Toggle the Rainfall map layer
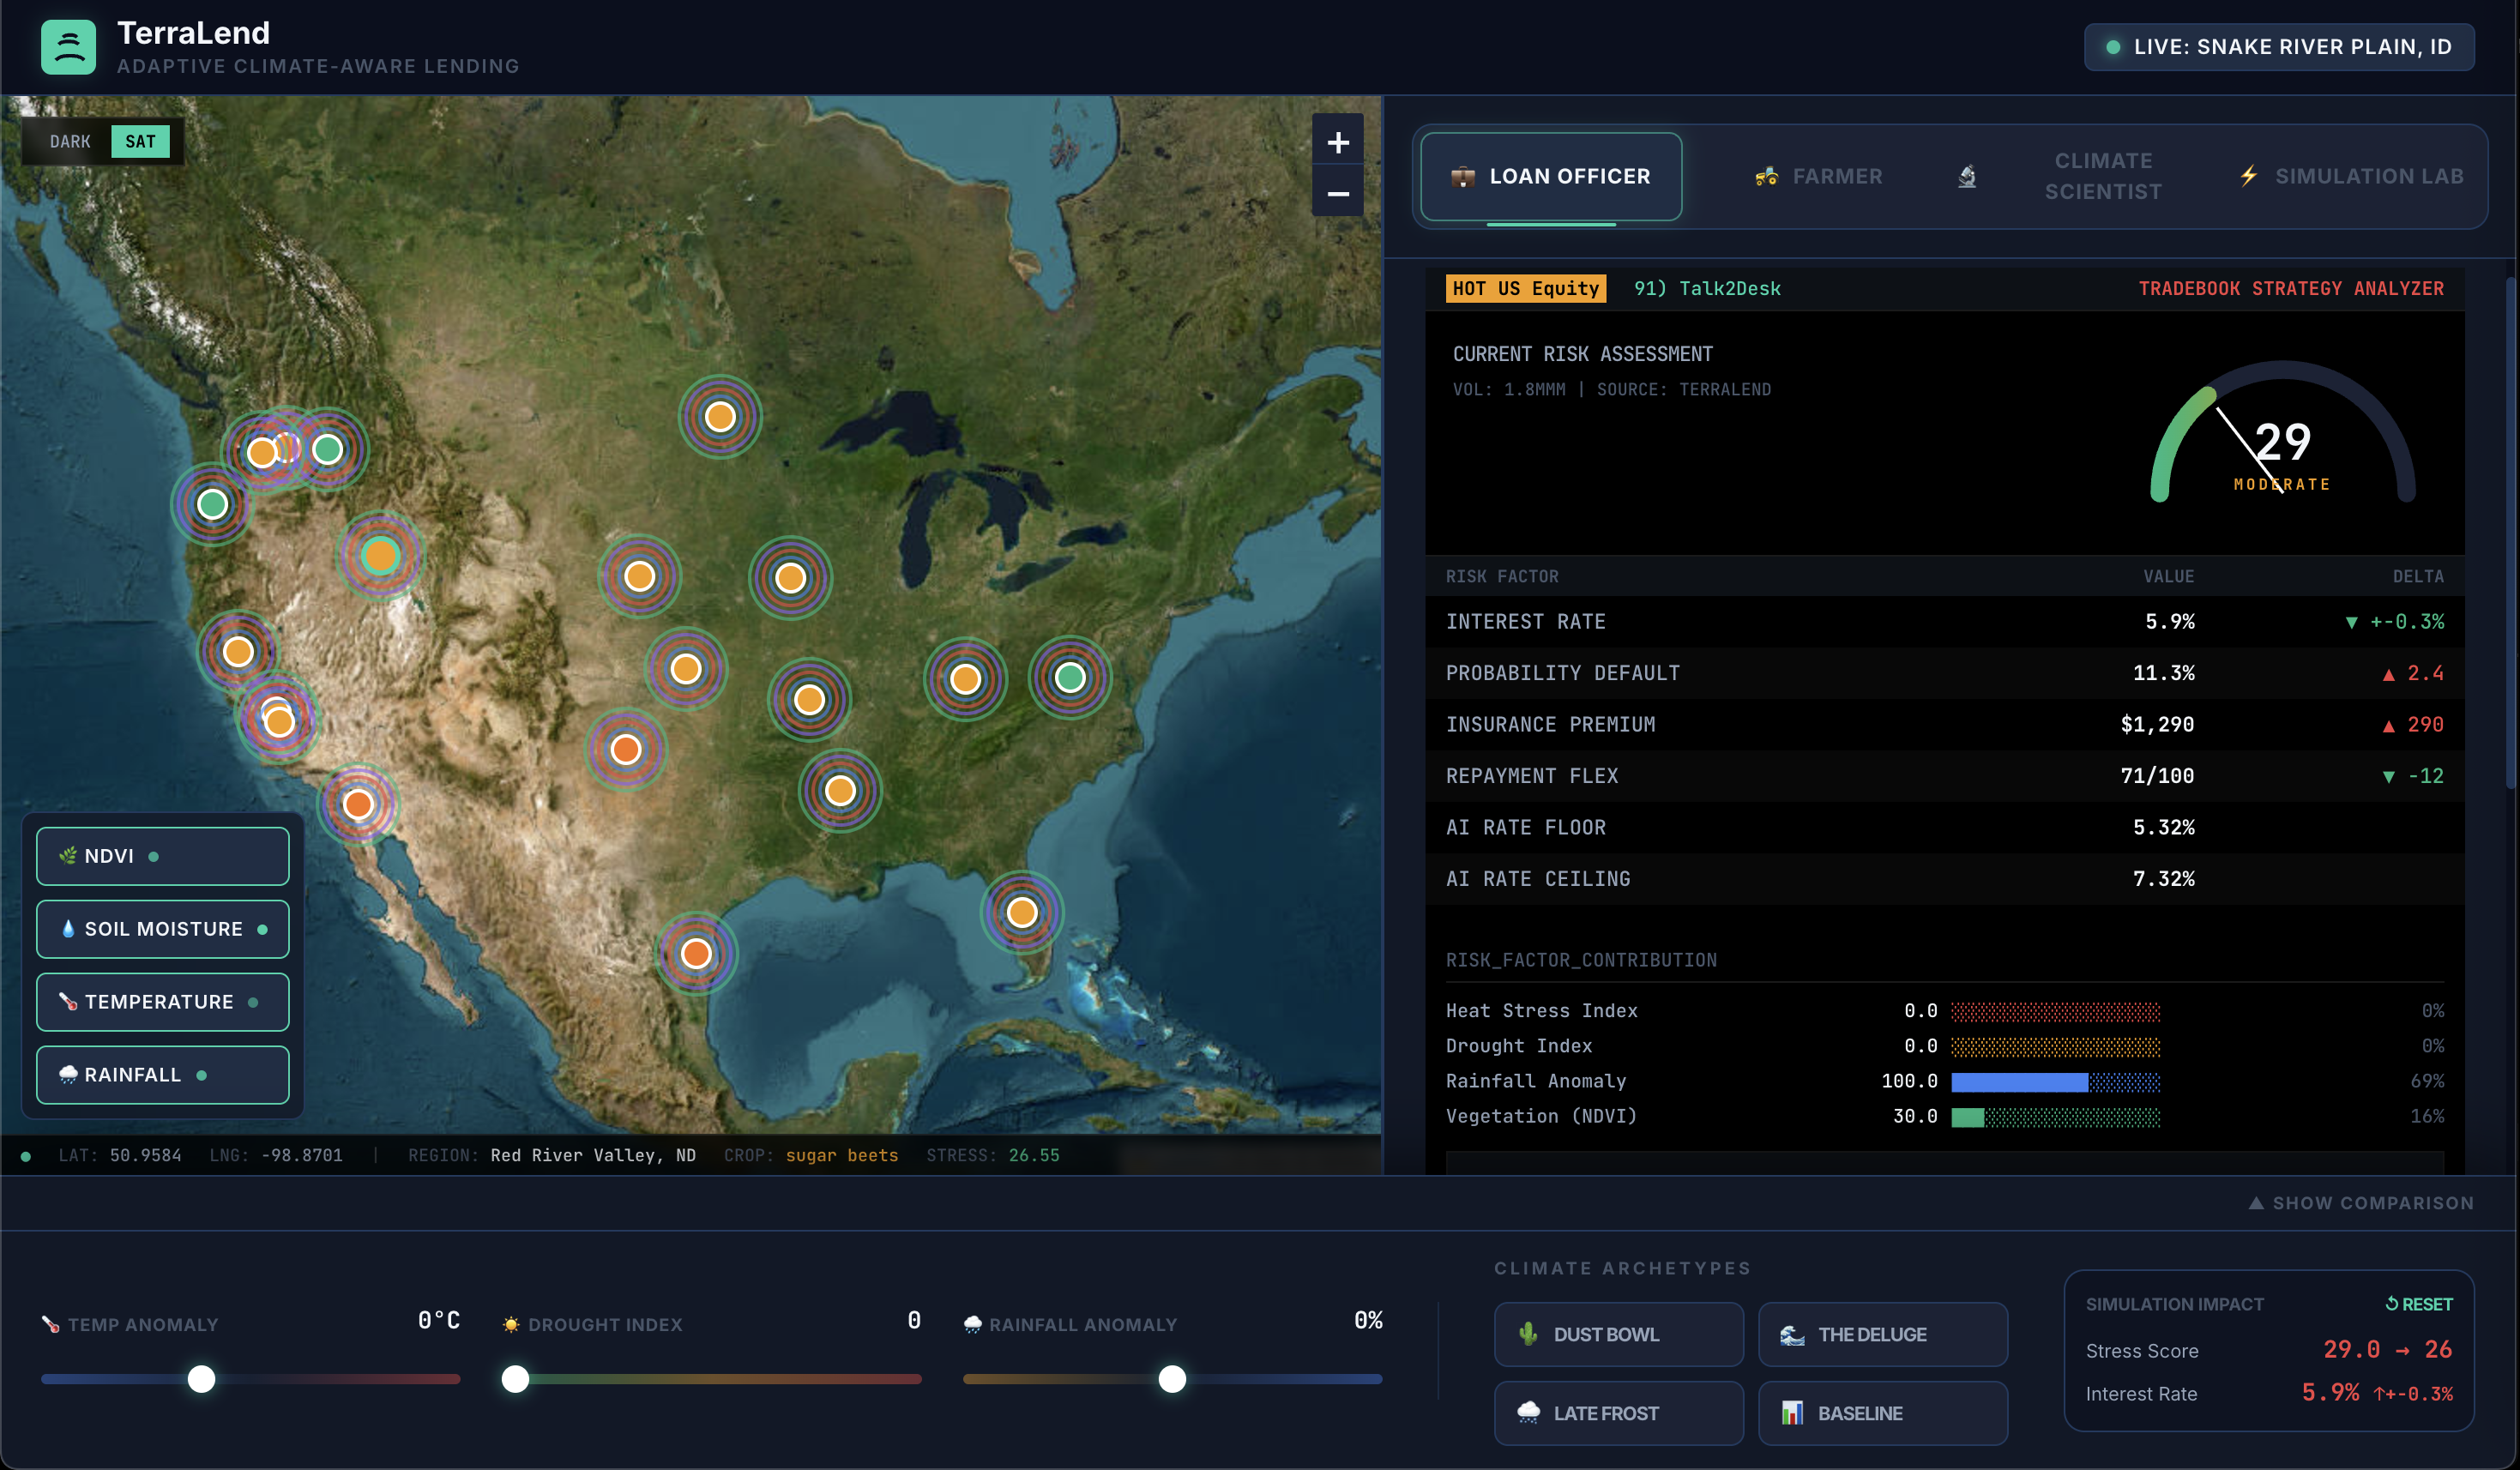 163,1075
